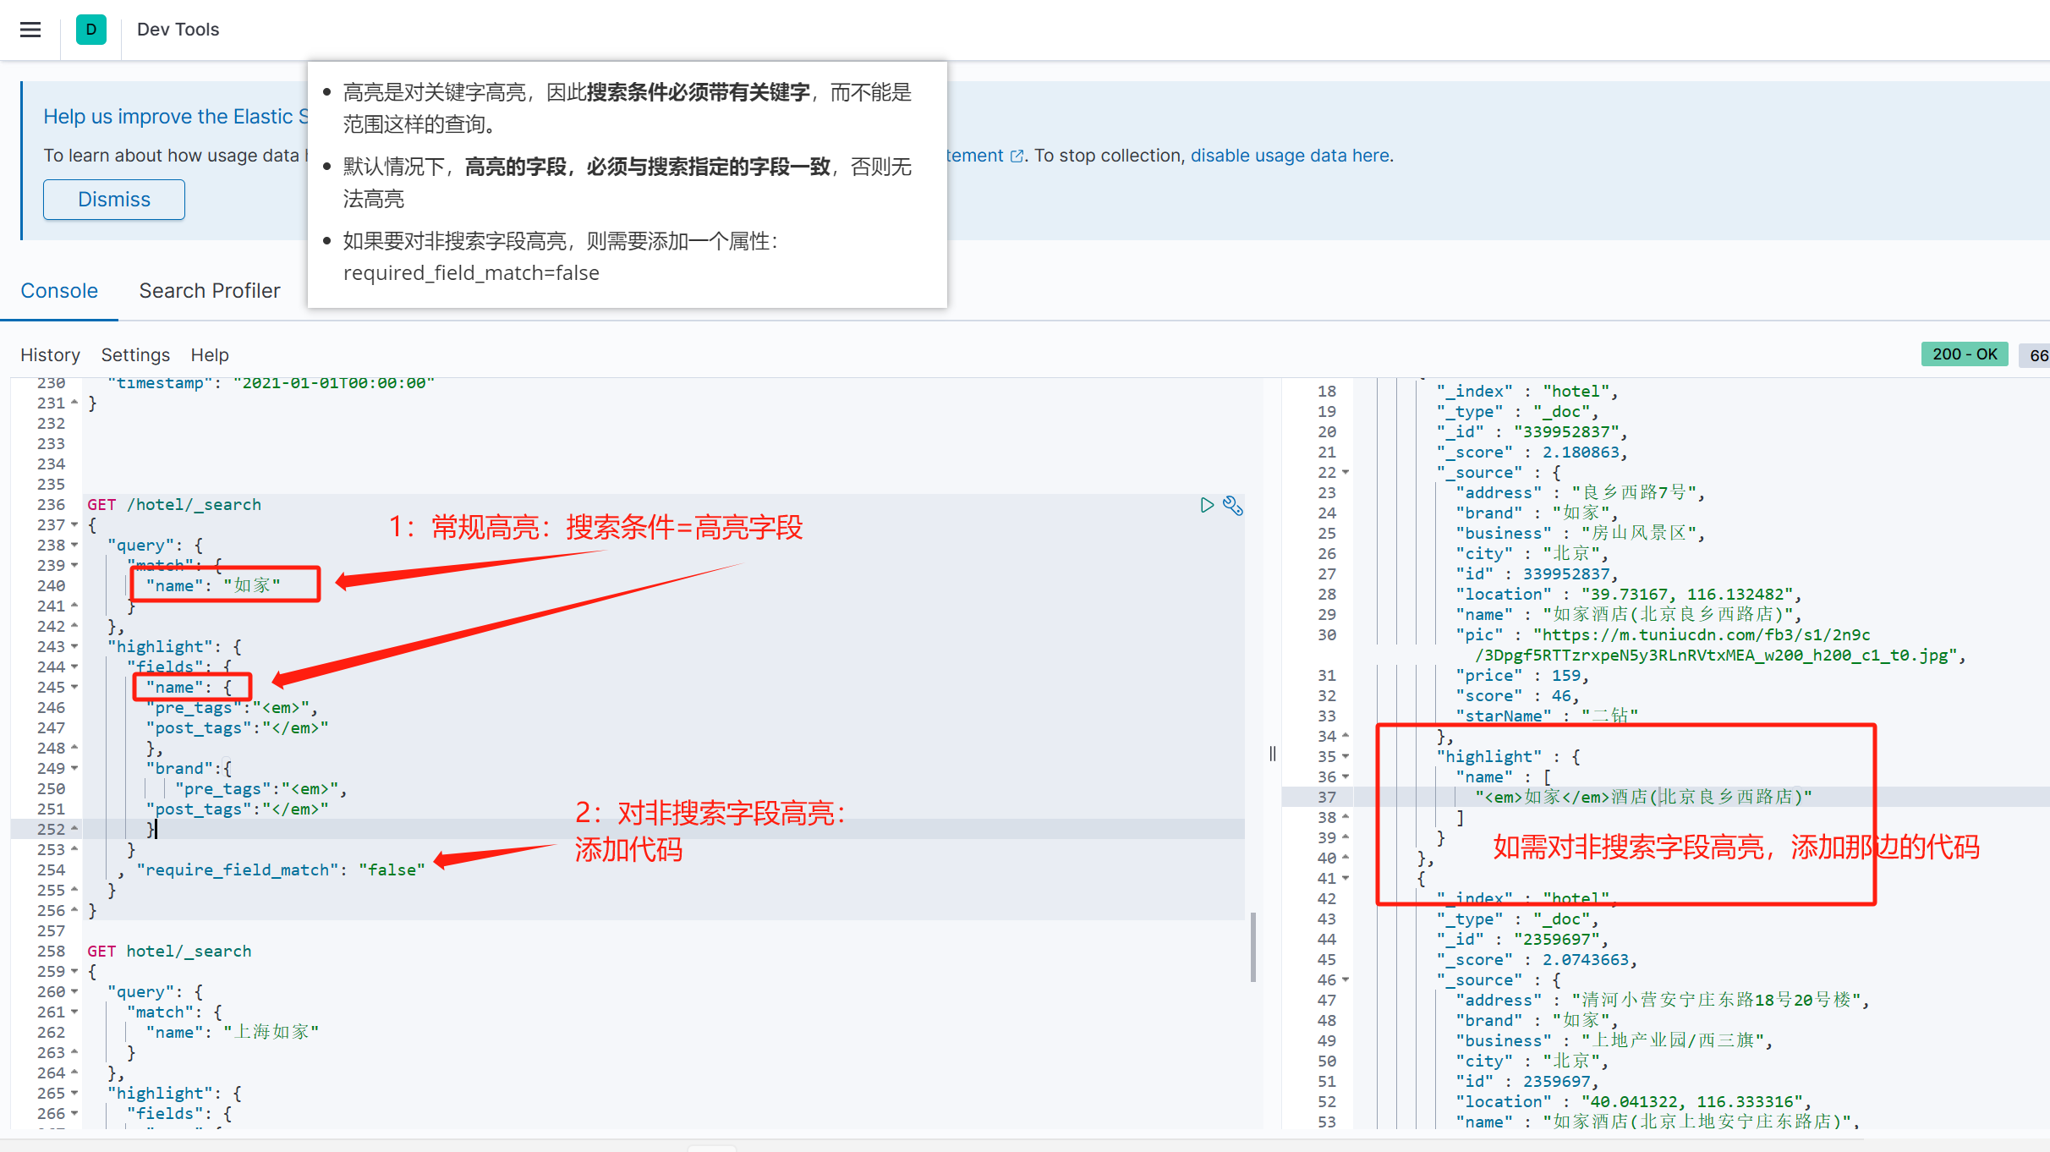Click the green D space avatar
Image resolution: width=2050 pixels, height=1152 pixels.
click(x=90, y=30)
